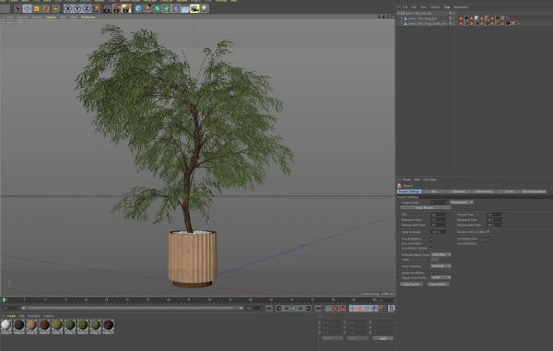553x351 pixels.
Task: Render the active view
Action: click(107, 8)
